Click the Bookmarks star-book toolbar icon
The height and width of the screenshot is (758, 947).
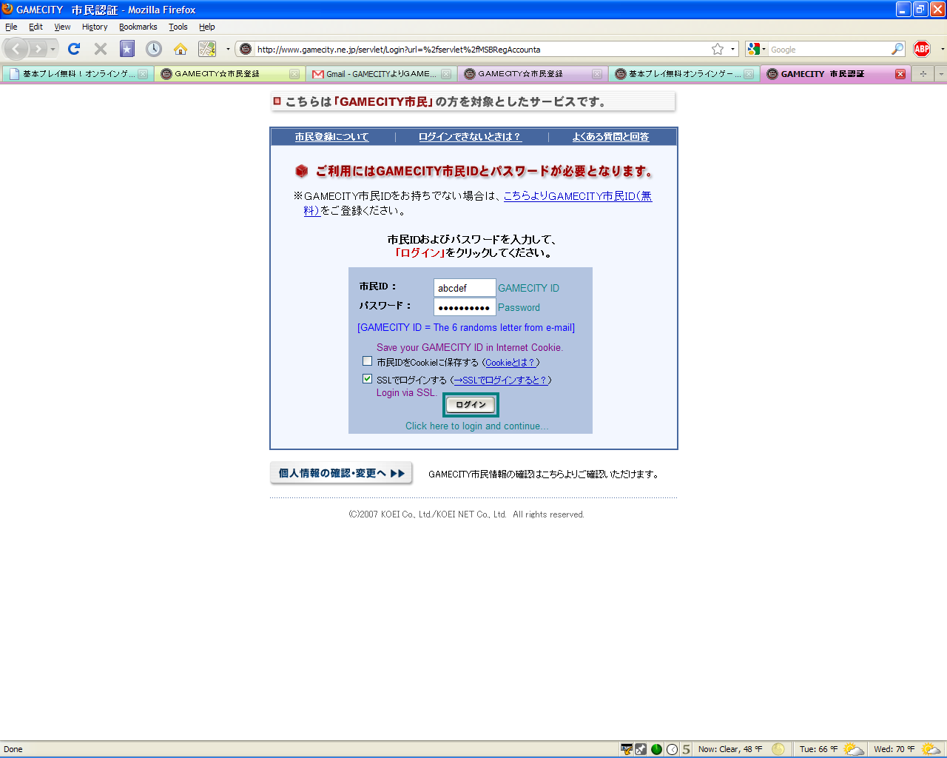[x=127, y=49]
